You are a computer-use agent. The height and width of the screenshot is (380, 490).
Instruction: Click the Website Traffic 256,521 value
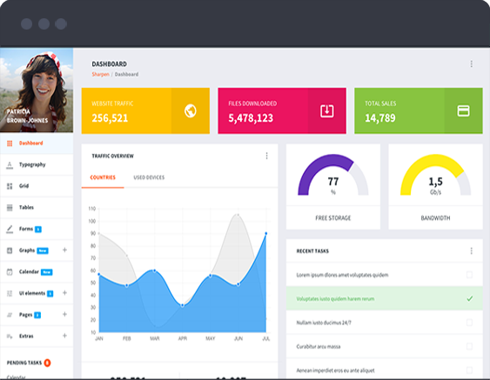110,118
